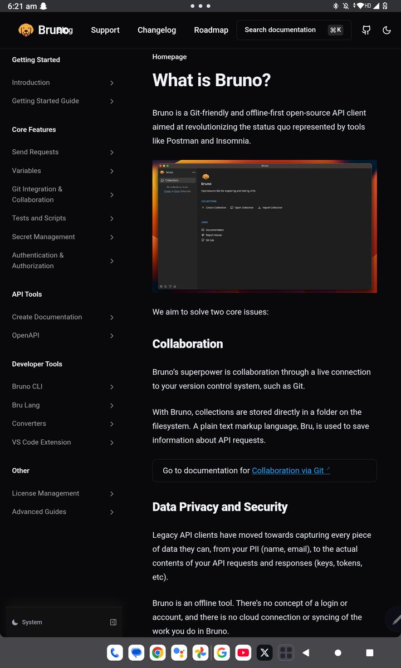Expand the Variables chevron
Image resolution: width=401 pixels, height=668 pixels.
click(112, 171)
